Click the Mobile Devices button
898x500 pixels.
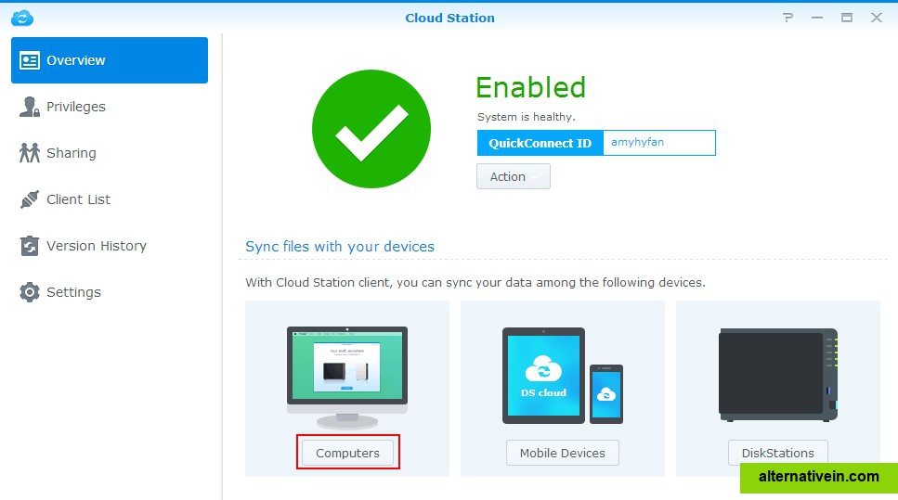click(x=563, y=453)
